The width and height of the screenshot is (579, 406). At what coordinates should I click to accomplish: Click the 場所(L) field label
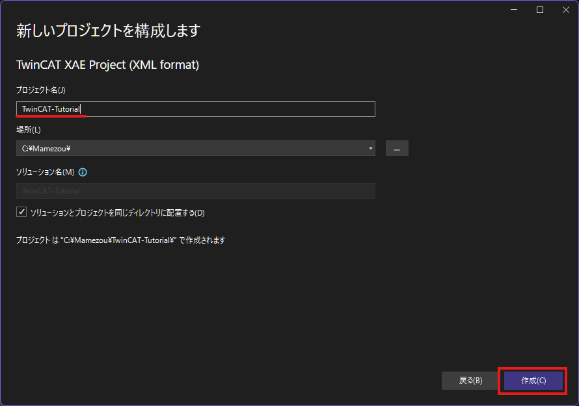point(28,130)
